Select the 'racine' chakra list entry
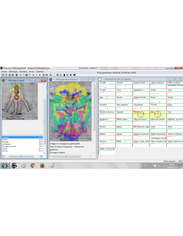This screenshot has width=183, height=236. point(22,151)
